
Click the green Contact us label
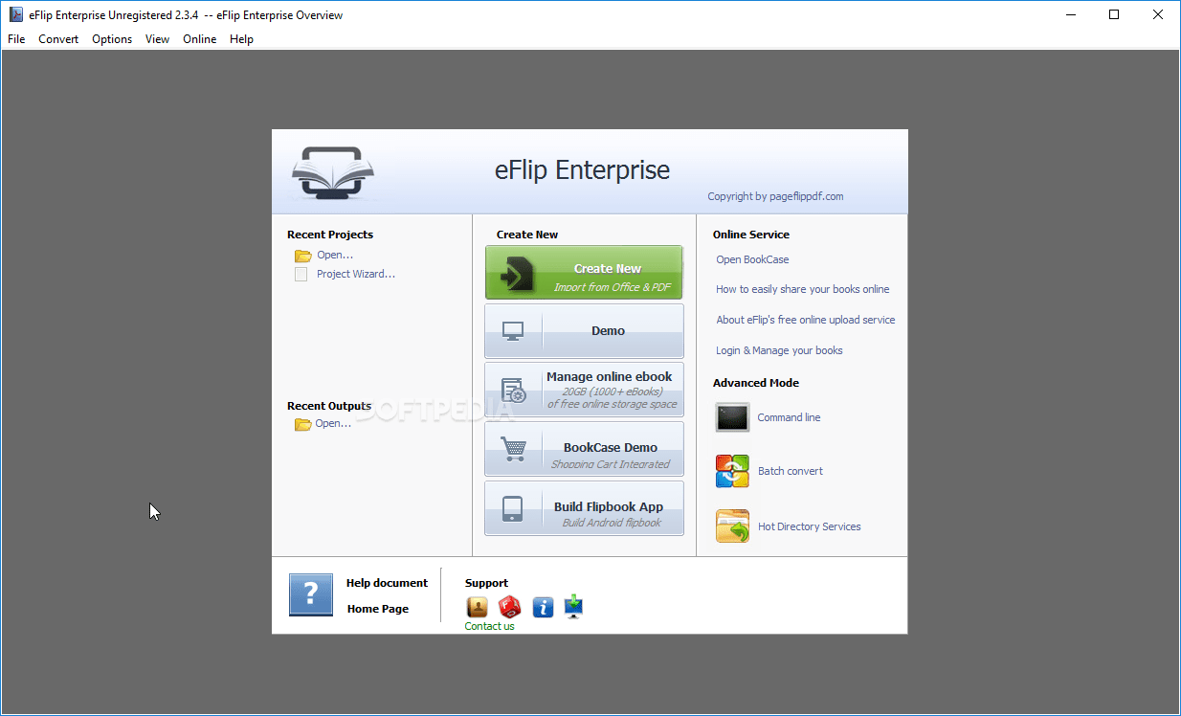click(x=489, y=626)
